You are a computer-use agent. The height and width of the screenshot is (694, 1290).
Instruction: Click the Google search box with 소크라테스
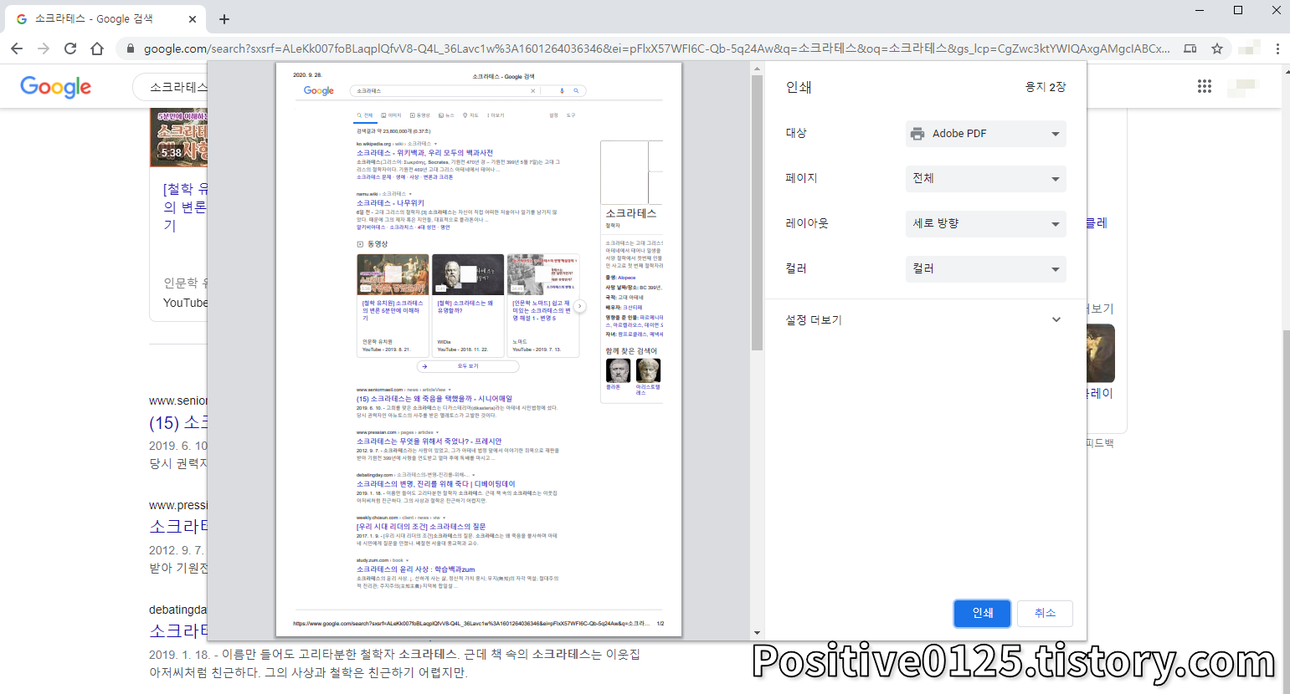[x=172, y=87]
